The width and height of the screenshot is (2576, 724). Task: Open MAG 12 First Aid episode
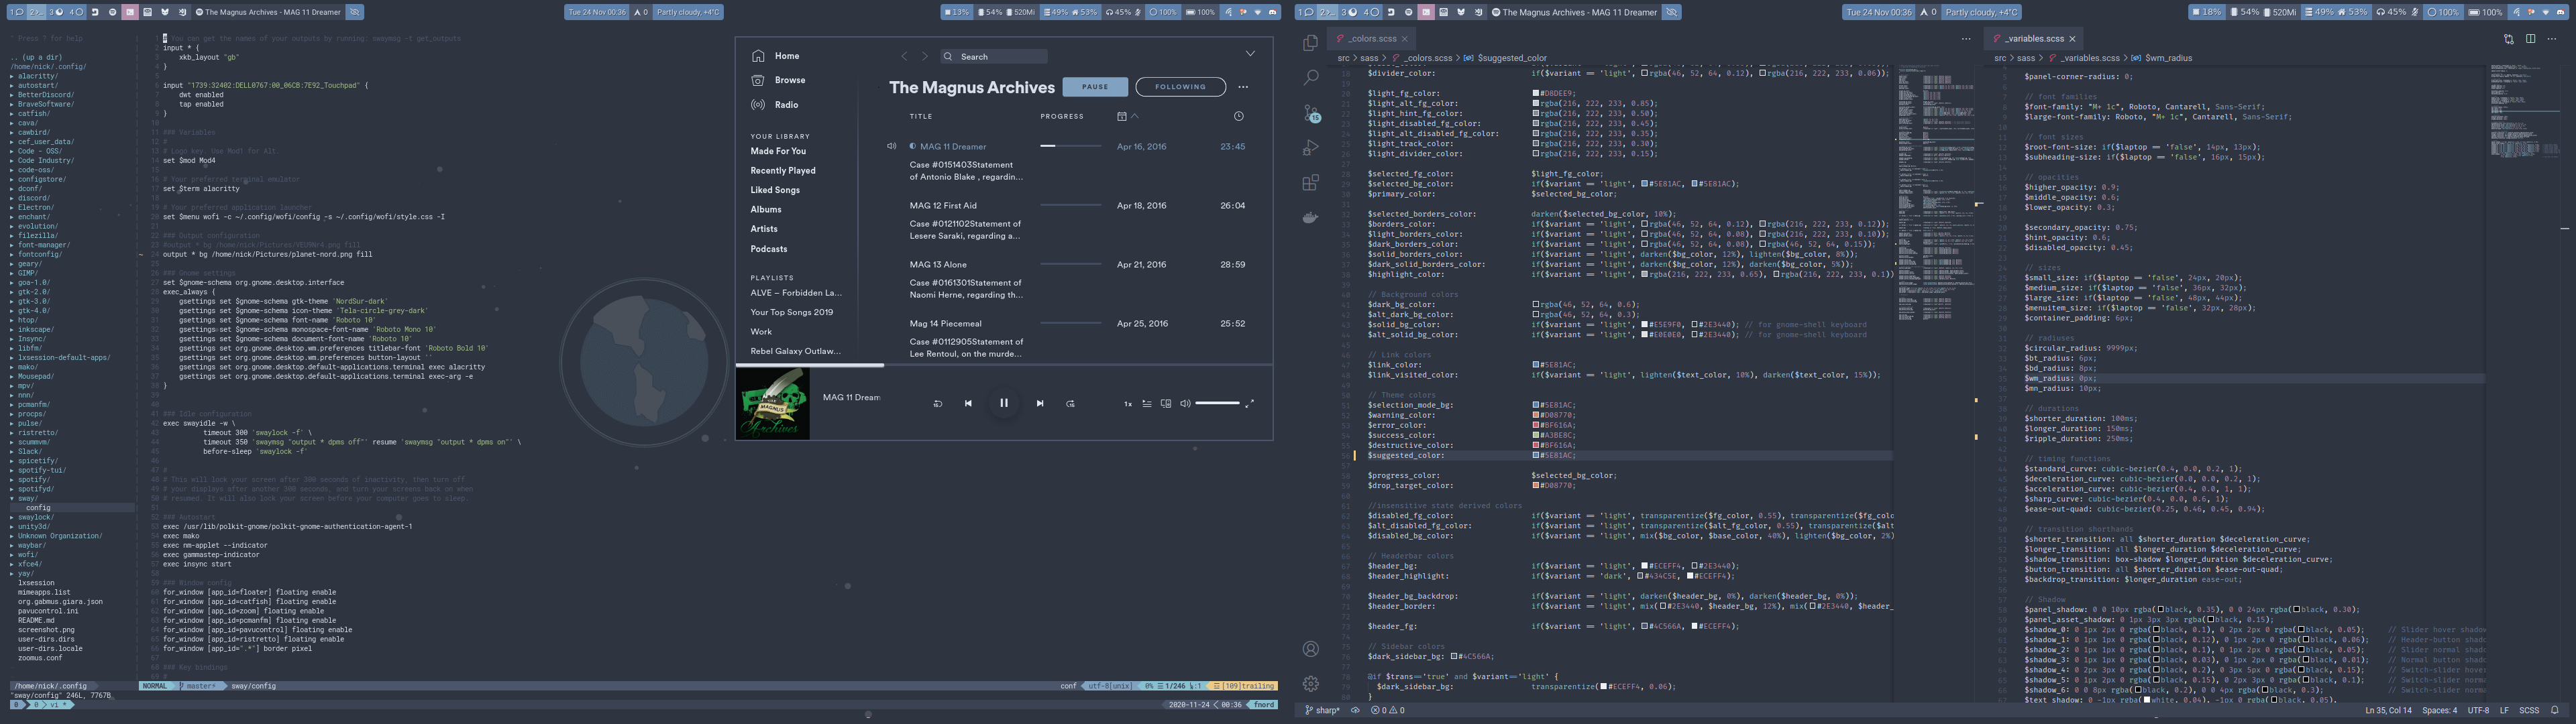coord(943,206)
